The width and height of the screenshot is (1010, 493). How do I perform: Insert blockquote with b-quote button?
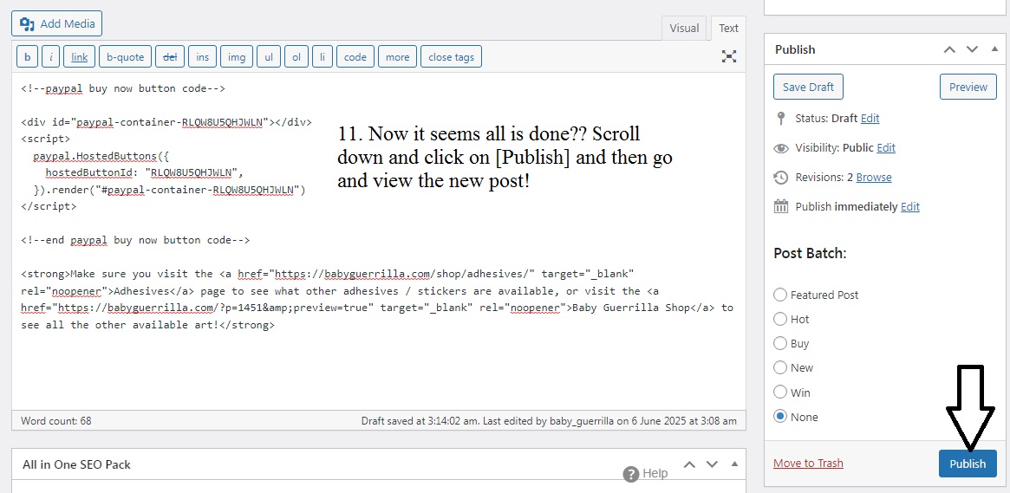125,56
